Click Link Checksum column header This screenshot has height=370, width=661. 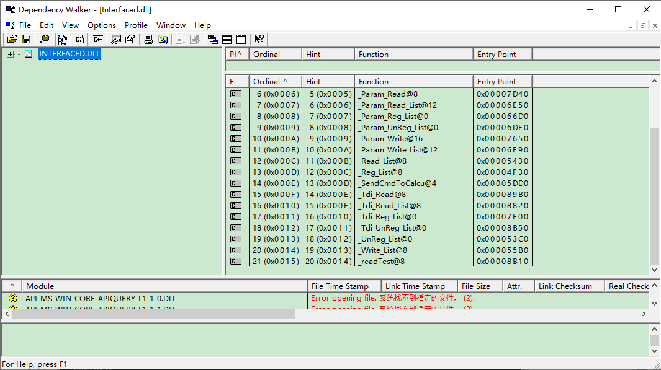(569, 286)
